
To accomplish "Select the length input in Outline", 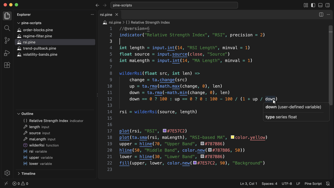I will click(55, 127).
